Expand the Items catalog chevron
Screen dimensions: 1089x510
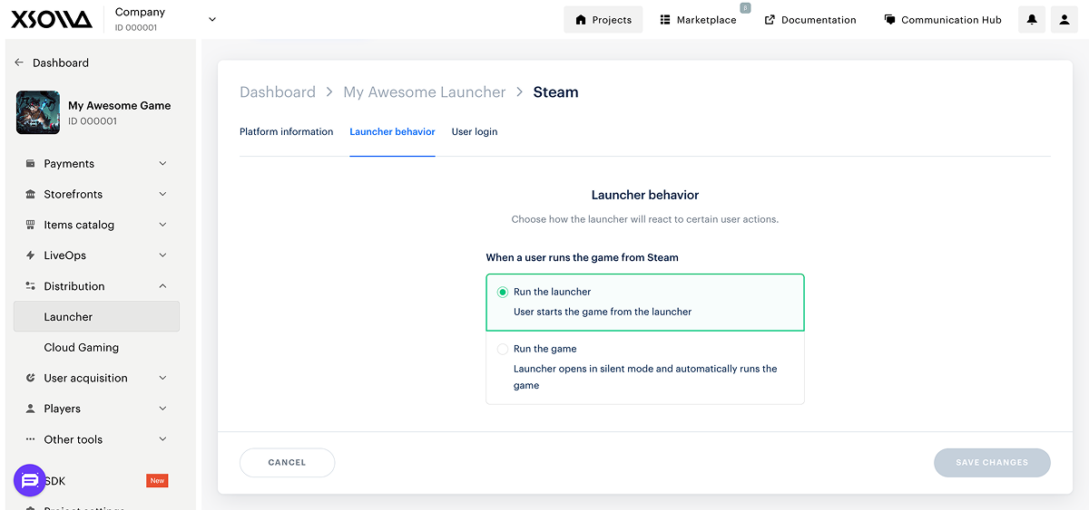pos(162,225)
